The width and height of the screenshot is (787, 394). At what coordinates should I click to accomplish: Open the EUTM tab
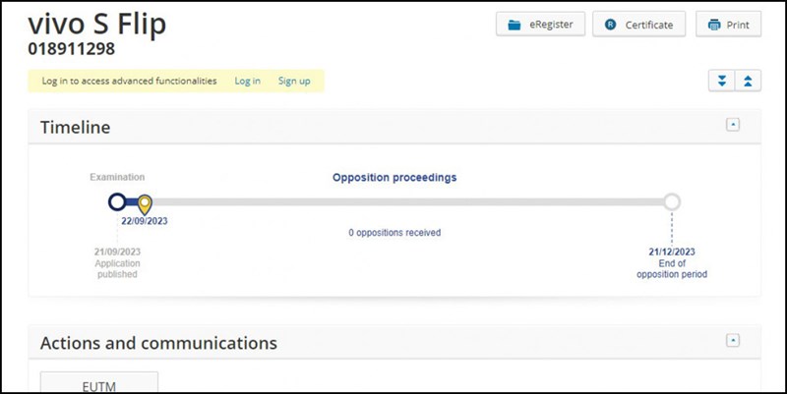point(98,384)
